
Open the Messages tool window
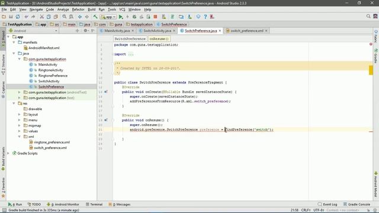tap(120, 204)
